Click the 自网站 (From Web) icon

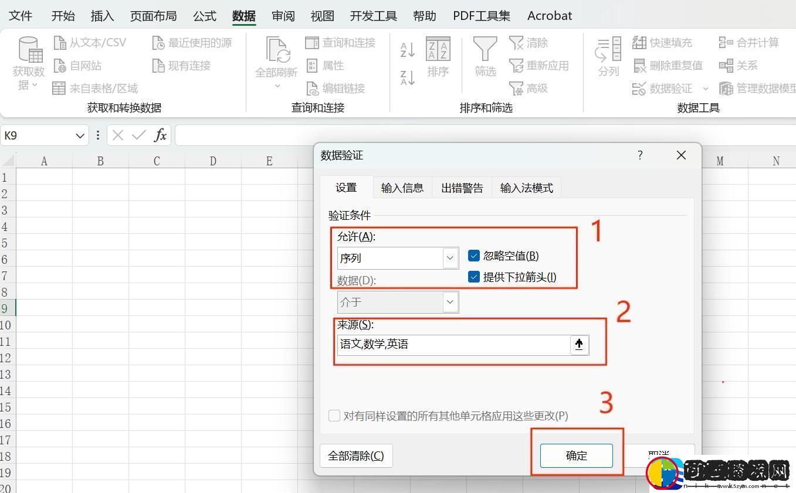pos(60,66)
